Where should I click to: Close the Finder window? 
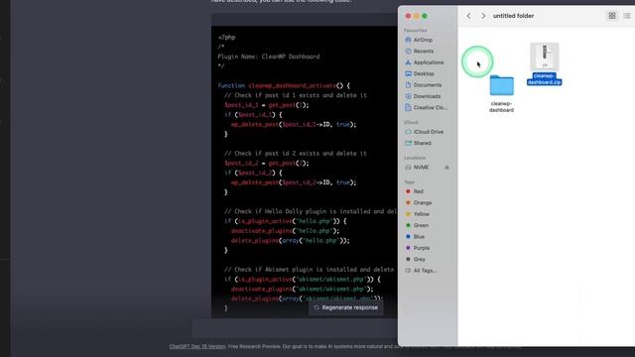coord(408,16)
